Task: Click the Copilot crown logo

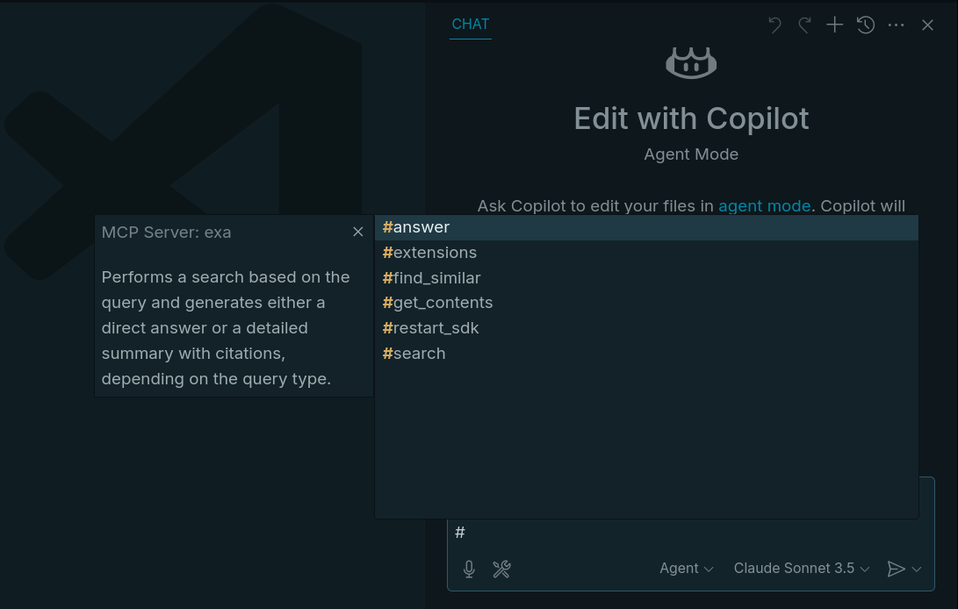Action: [691, 61]
